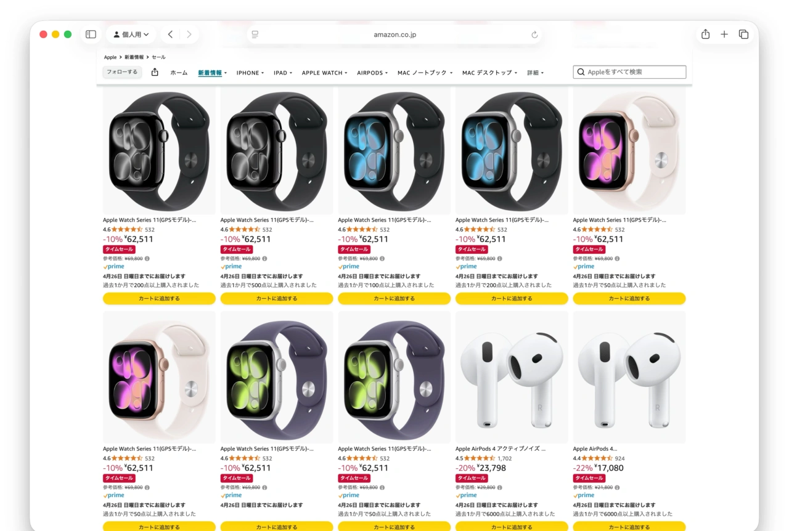This screenshot has width=789, height=531.
Task: Open the 詳細 dropdown
Action: 534,73
